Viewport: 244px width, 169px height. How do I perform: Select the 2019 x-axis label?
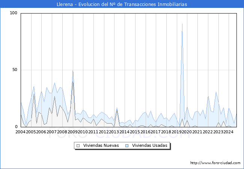coord(176,132)
